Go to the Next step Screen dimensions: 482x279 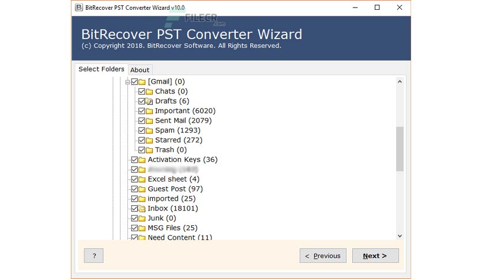(375, 255)
